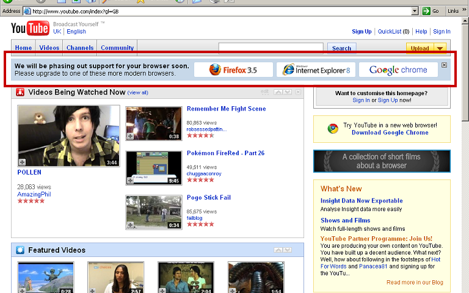Open the 2:04 featured video thumbnail
The image size is (469, 293).
pos(186,278)
